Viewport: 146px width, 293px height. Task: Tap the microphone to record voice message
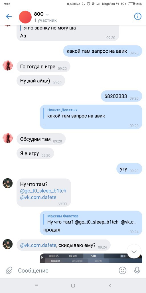point(137,270)
